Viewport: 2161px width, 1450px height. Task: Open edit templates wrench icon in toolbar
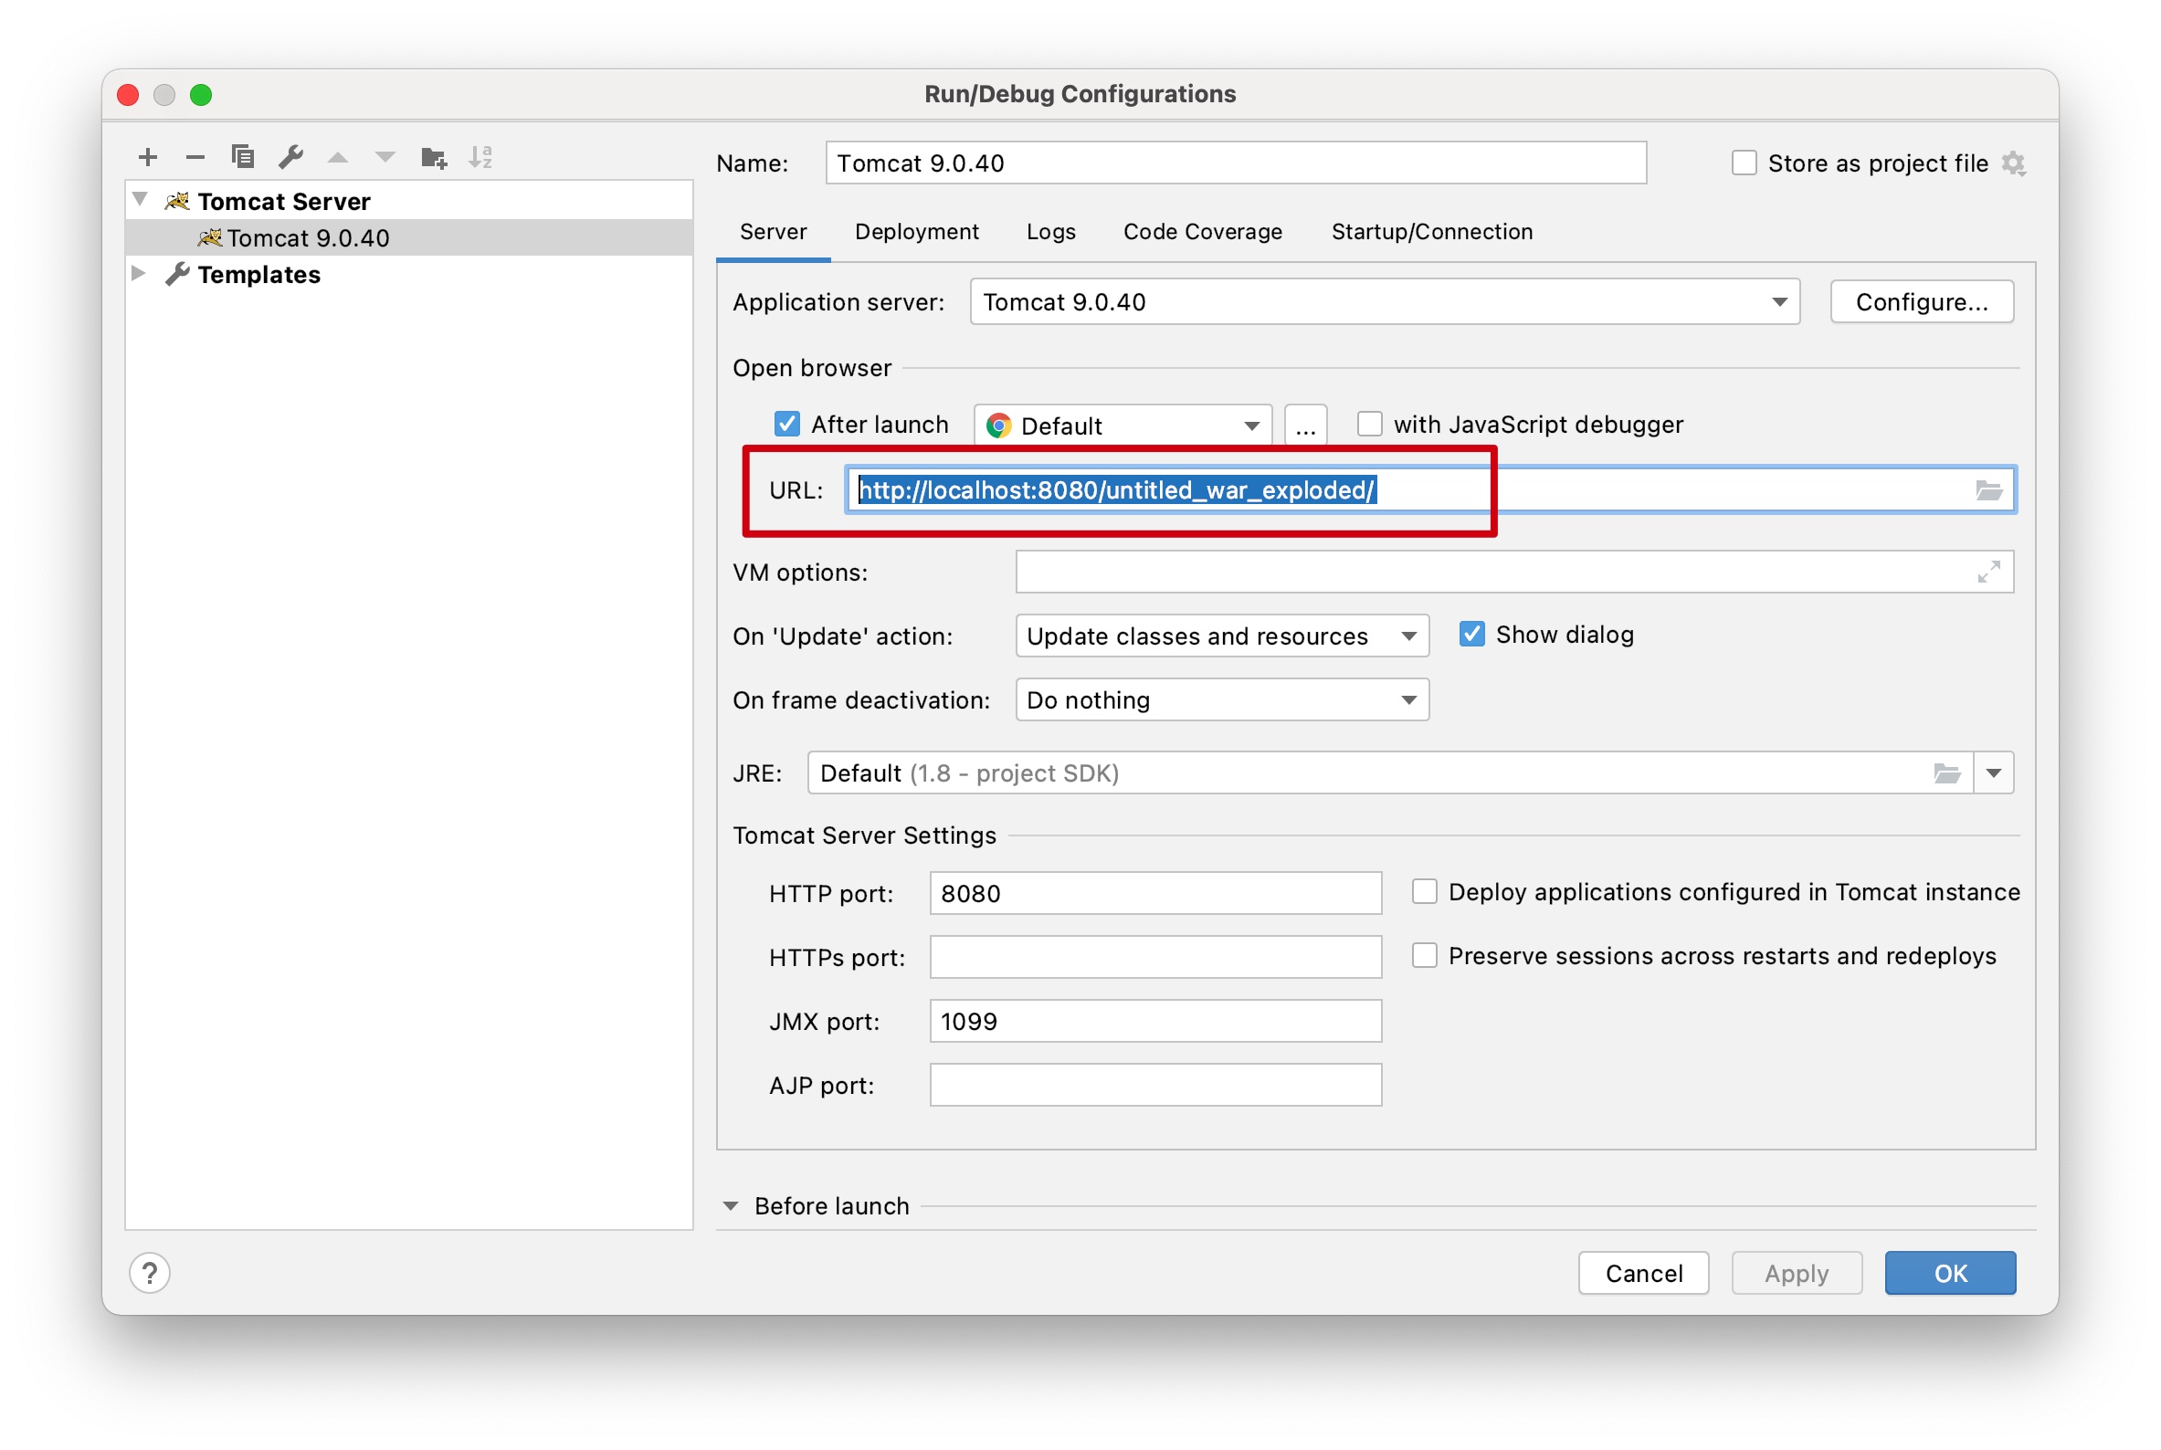pos(291,157)
